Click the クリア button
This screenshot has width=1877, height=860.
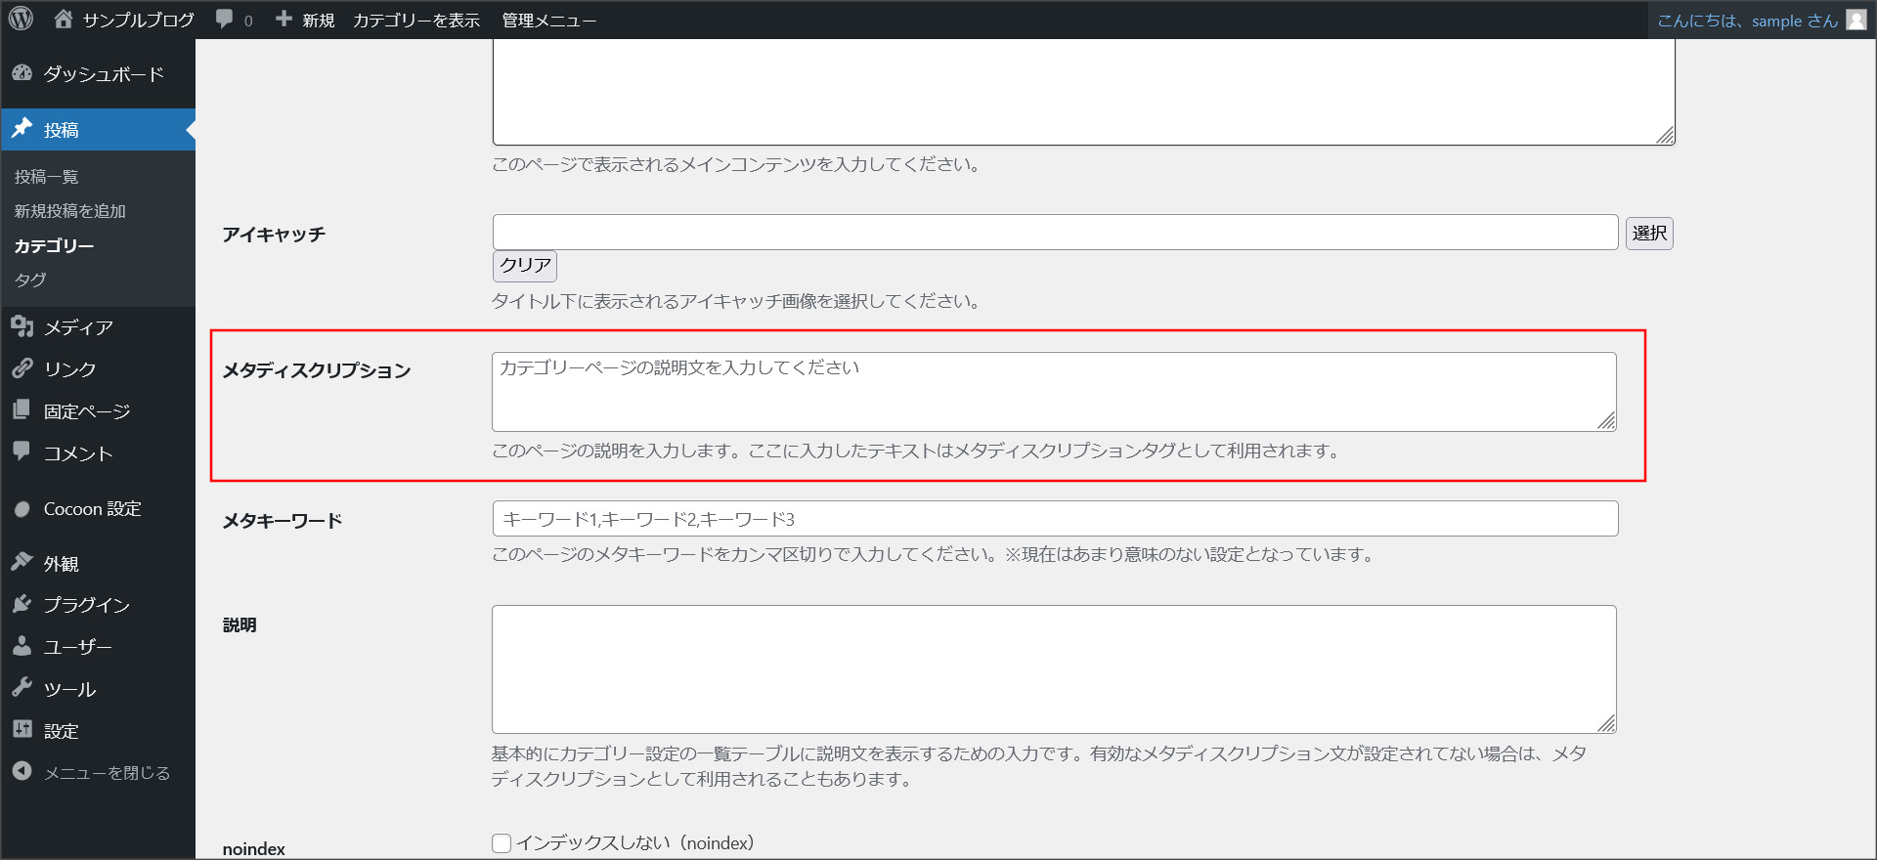(x=525, y=266)
